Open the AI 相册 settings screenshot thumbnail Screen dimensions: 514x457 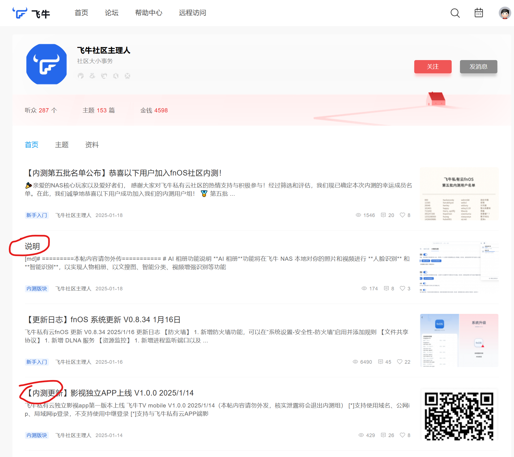(x=459, y=267)
